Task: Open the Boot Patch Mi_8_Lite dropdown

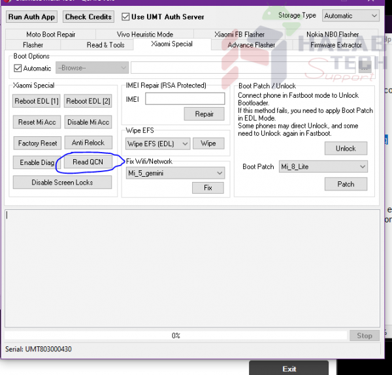Action: 323,166
